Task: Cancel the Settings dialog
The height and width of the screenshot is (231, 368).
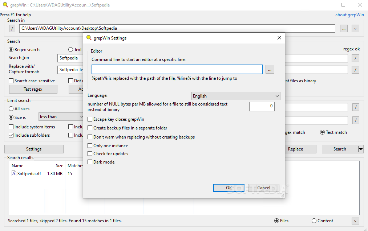Action: (264, 188)
